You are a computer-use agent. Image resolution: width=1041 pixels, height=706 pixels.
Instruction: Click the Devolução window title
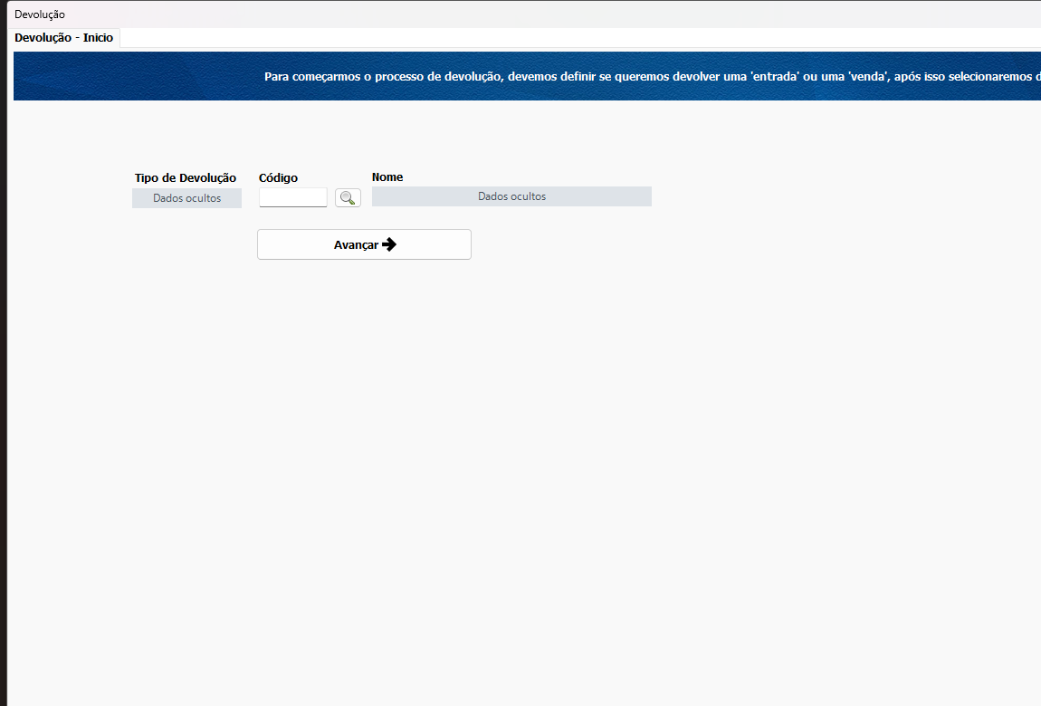pyautogui.click(x=40, y=14)
